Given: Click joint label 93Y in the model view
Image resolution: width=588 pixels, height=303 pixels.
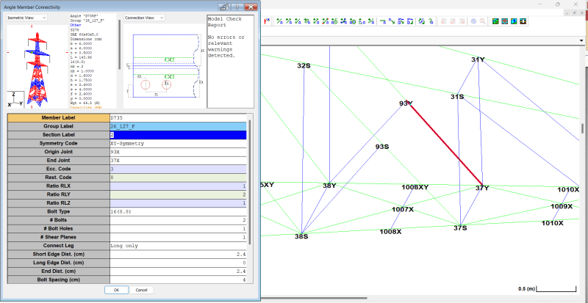Looking at the screenshot, I should (406, 103).
